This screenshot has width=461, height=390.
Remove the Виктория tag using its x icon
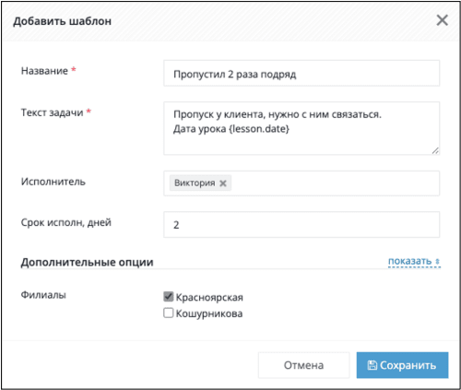coord(223,183)
